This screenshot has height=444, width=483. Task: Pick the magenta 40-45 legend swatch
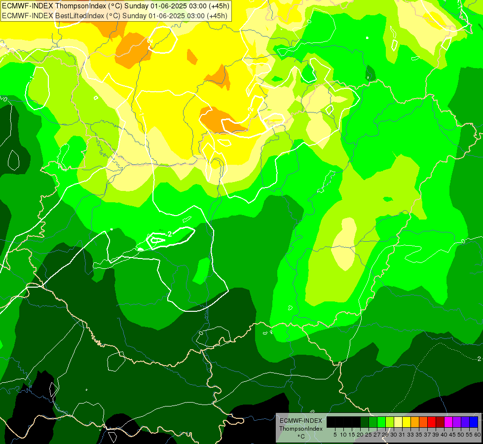coord(448,422)
